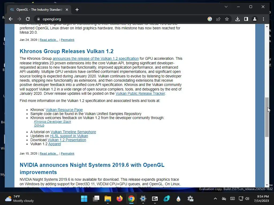
Task: Open the water drop app on the taskbar
Action: pos(178,199)
